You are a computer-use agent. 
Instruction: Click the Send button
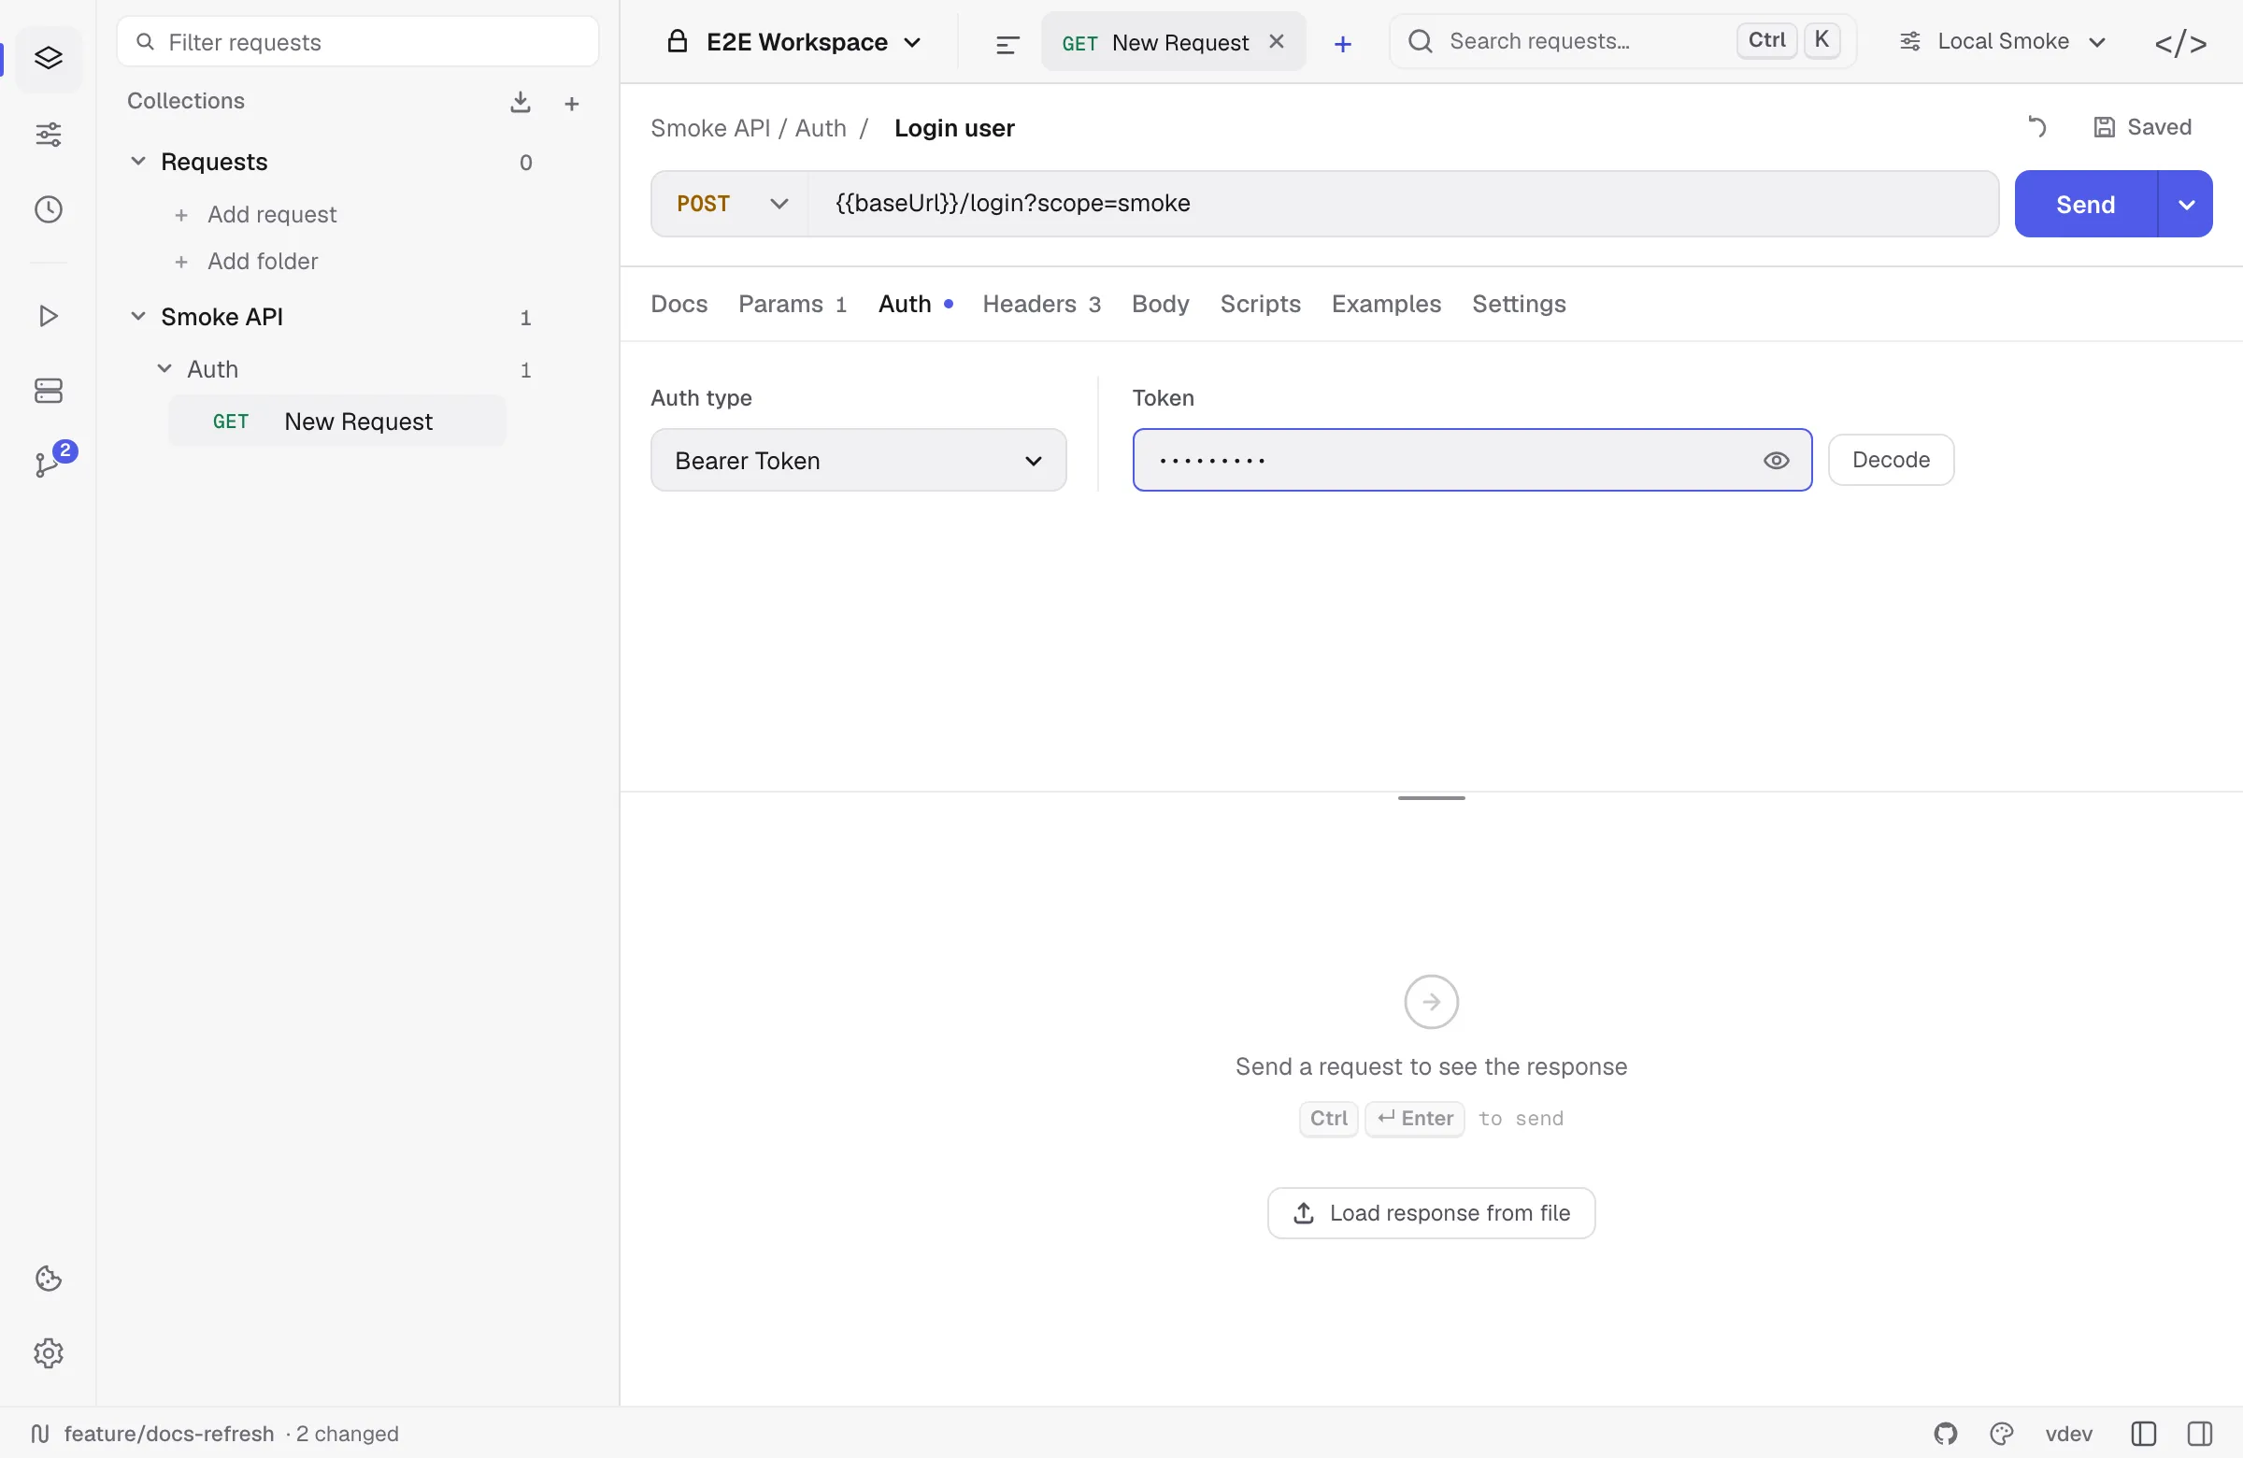coord(2086,204)
